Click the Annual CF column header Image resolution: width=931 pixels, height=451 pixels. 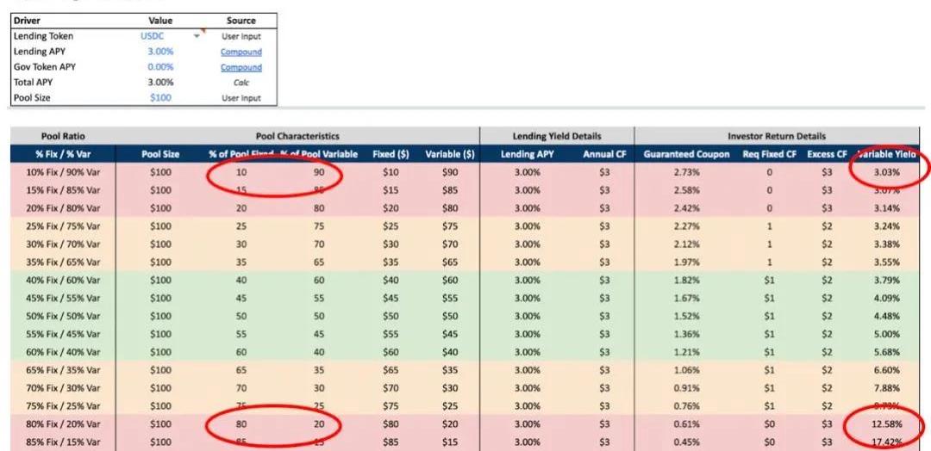pyautogui.click(x=597, y=154)
